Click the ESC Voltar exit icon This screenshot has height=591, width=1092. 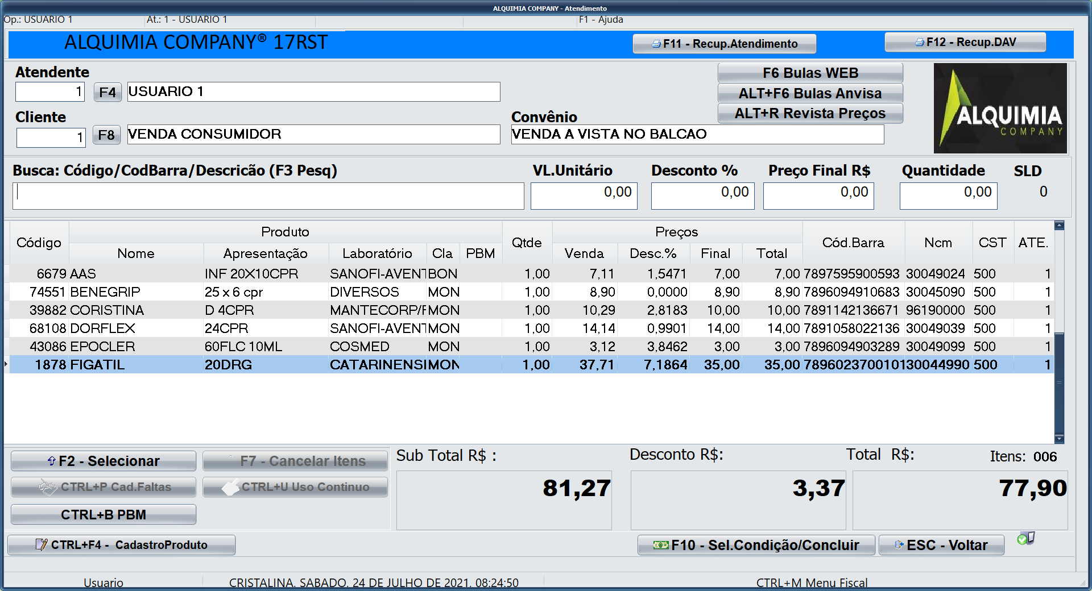899,545
